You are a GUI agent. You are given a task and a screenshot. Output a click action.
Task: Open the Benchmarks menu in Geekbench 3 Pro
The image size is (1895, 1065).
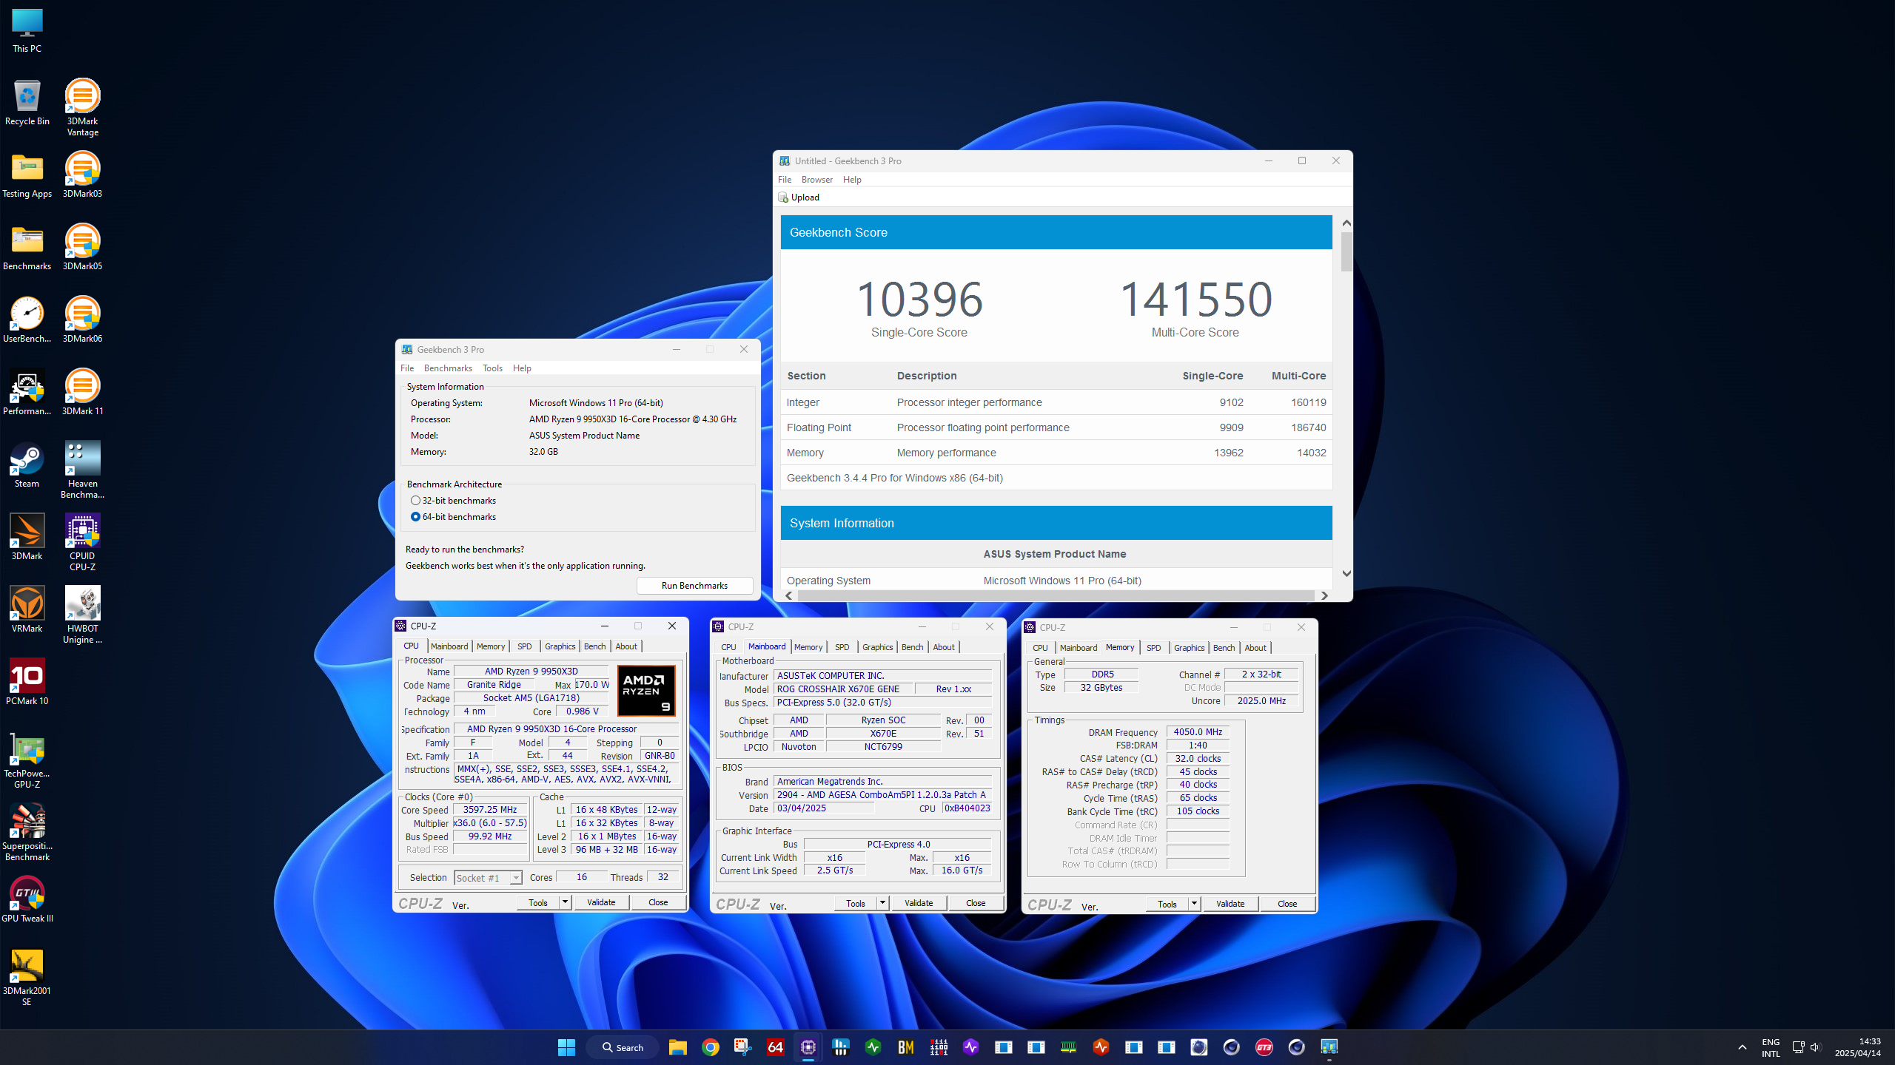click(x=448, y=368)
